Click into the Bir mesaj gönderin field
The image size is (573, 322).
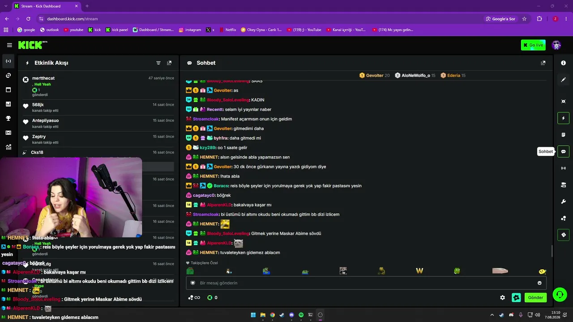tap(366, 283)
